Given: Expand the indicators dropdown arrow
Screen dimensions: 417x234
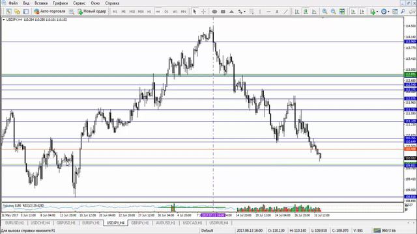Looking at the screenshot, I should (x=377, y=12).
